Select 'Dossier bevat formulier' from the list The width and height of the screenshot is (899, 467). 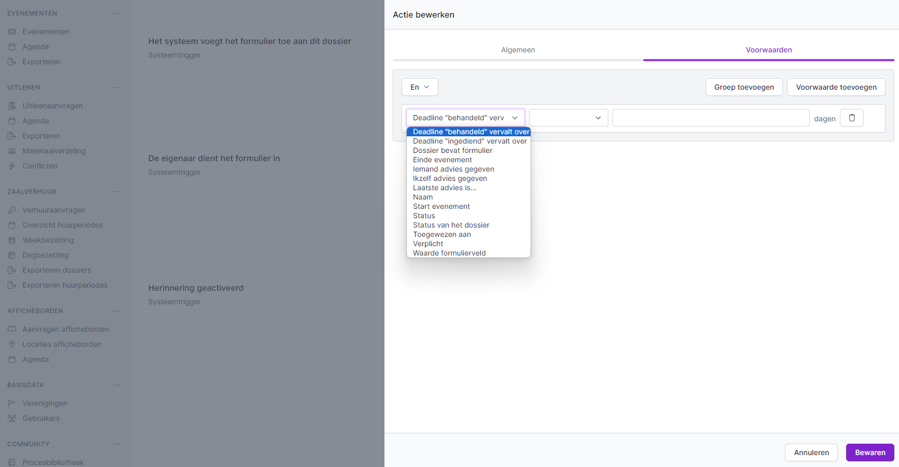click(452, 150)
